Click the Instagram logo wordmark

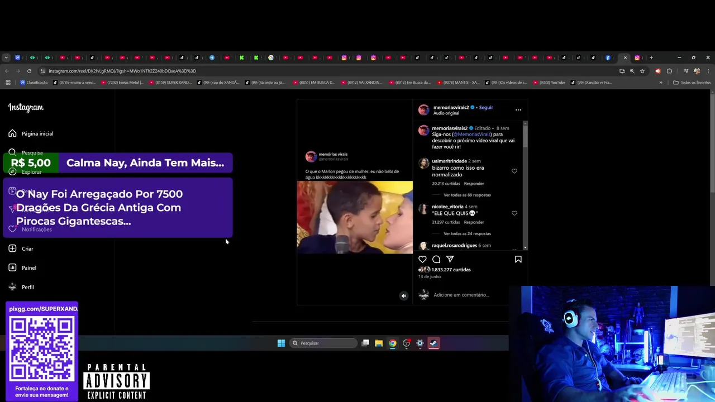tap(26, 107)
